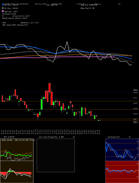139x183 pixels.
Task: Click the last small green candlestick
Action: click(100, 120)
